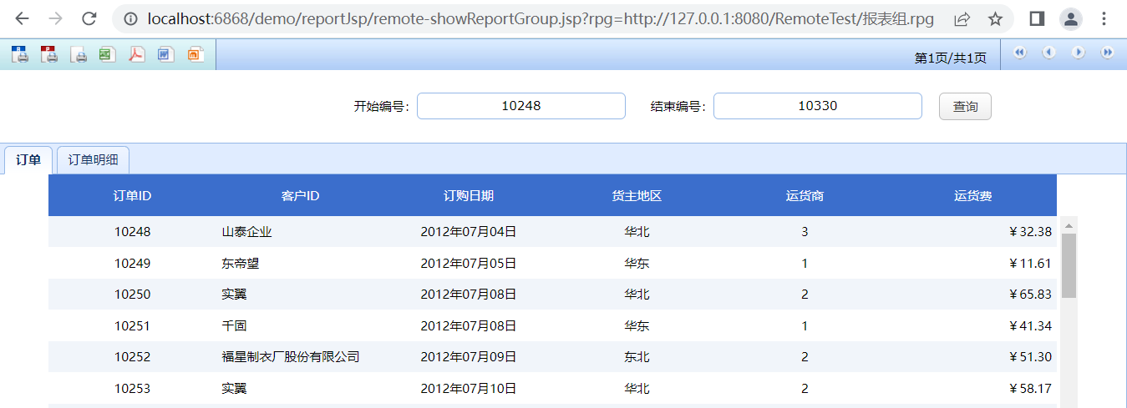Click the blue applet print icon

(20, 55)
